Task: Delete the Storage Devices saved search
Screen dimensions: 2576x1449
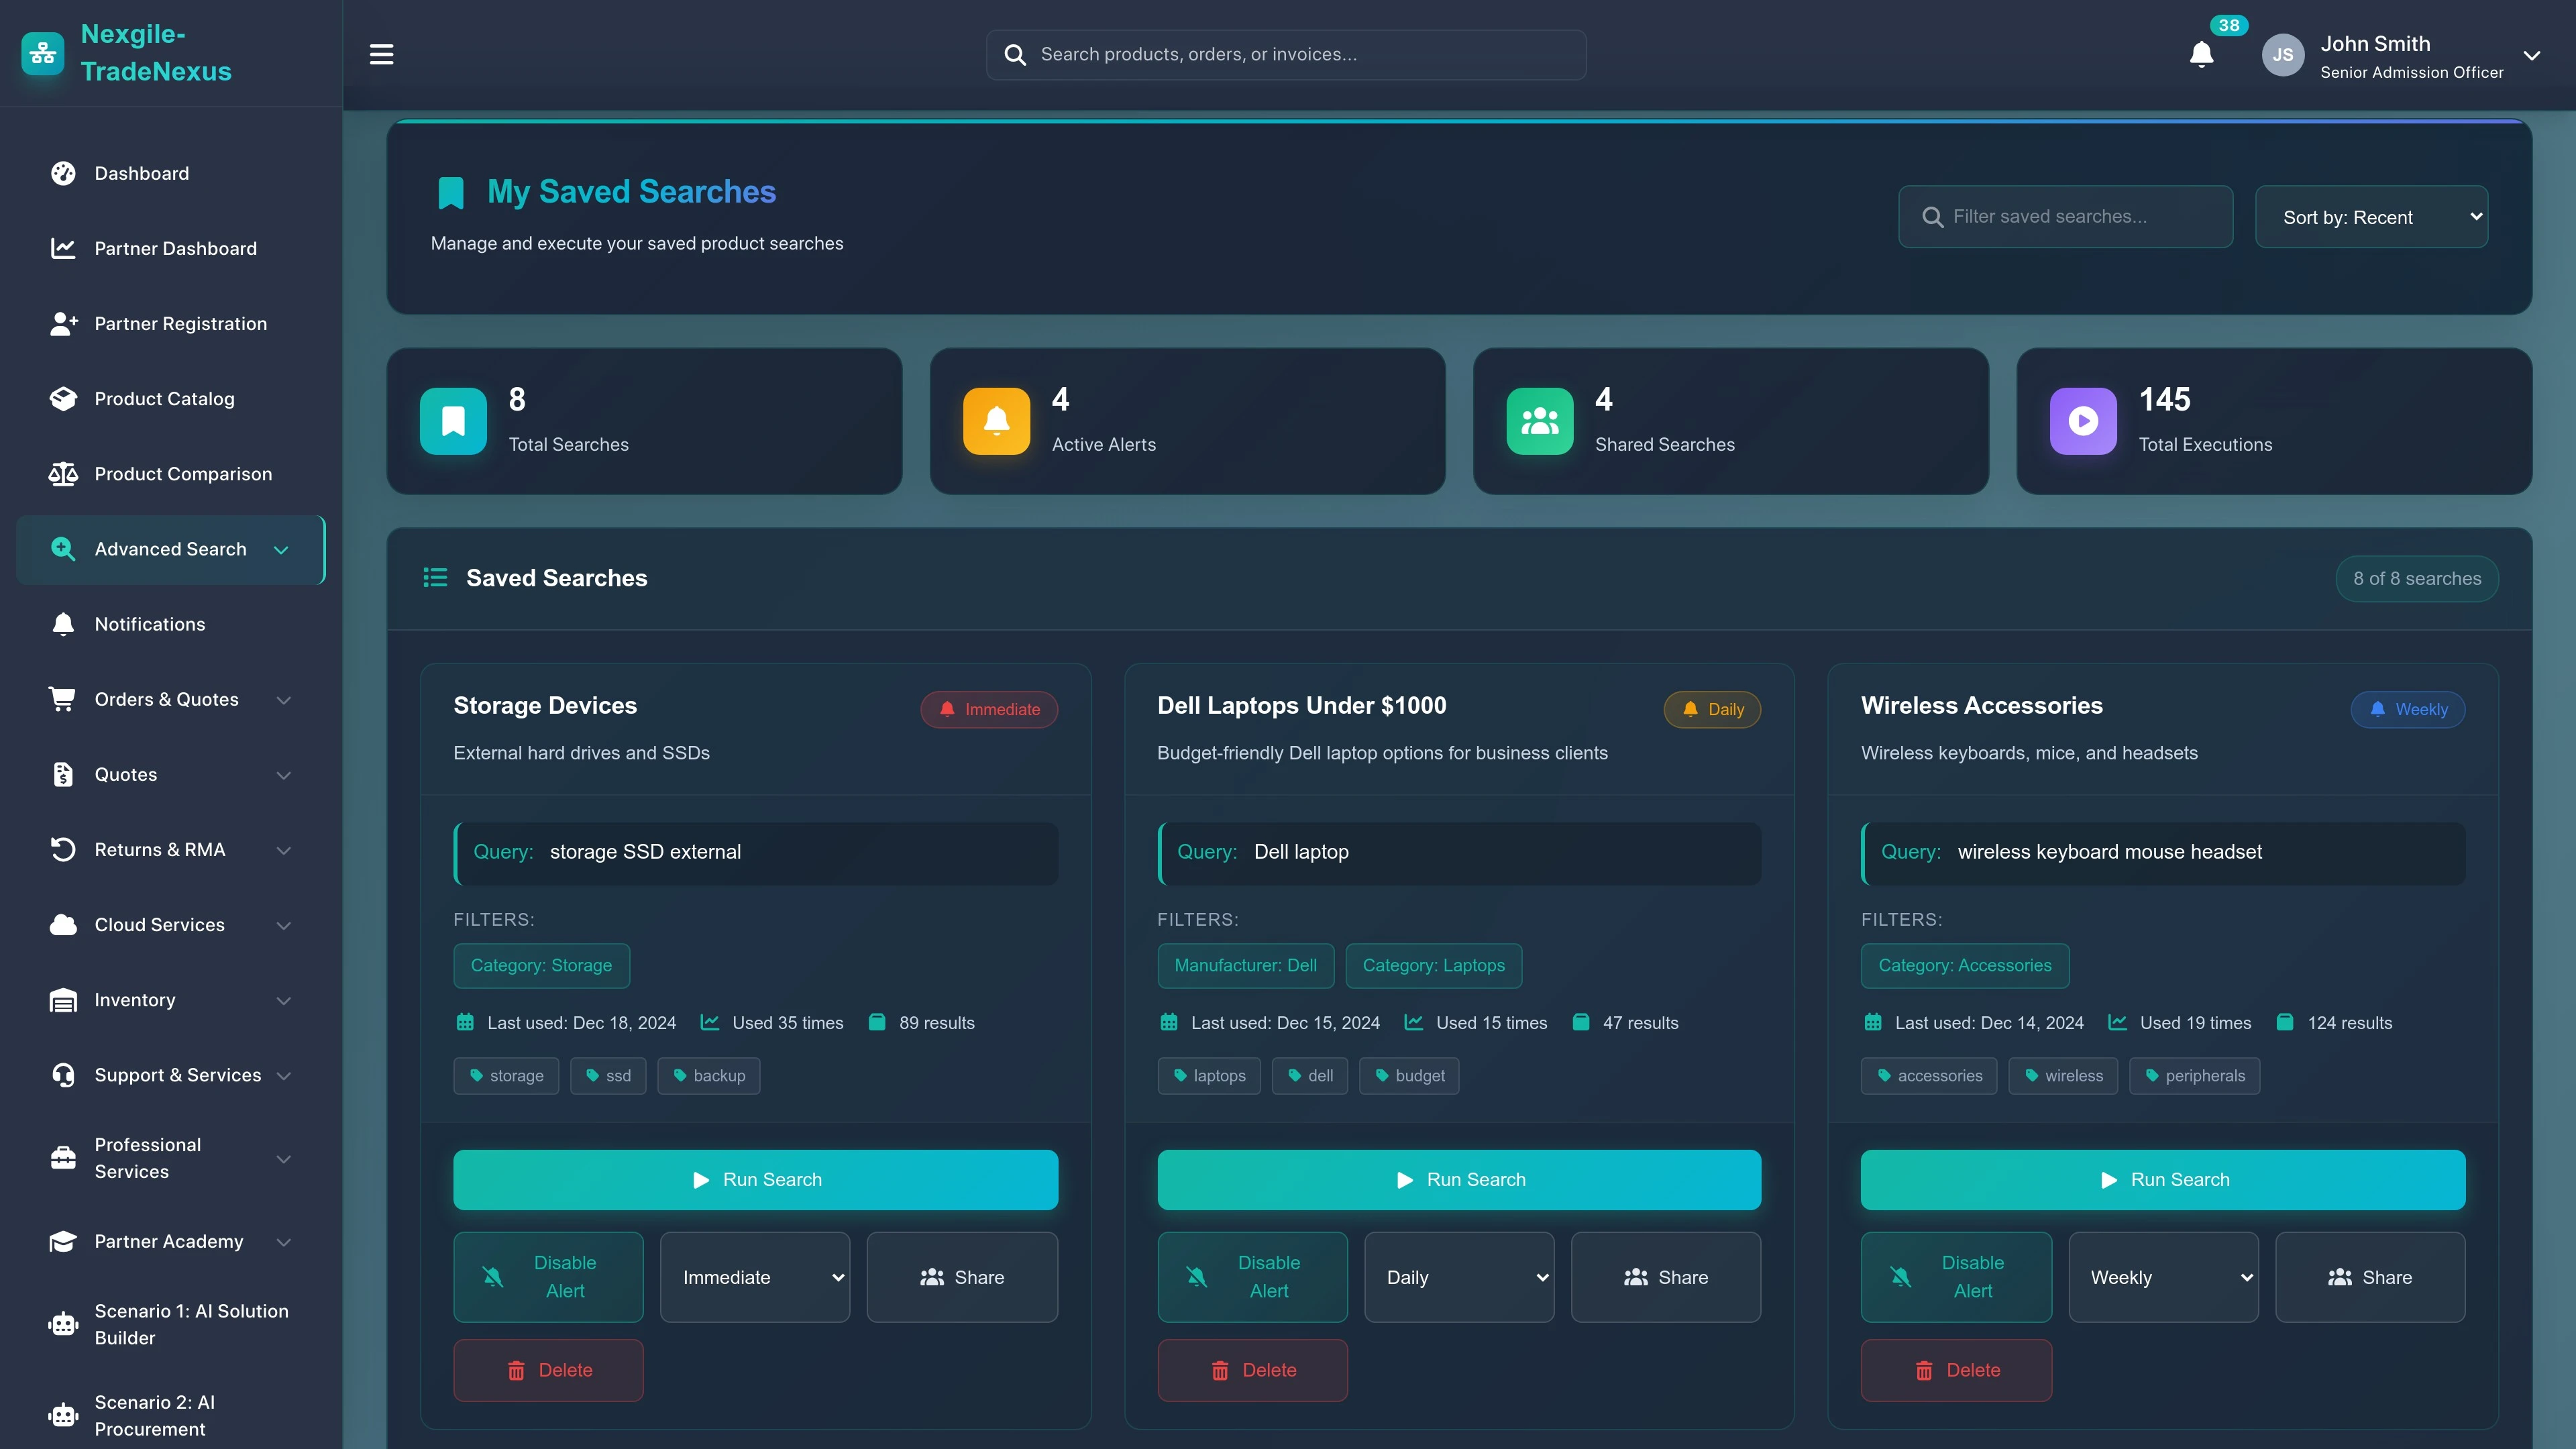Action: [x=548, y=1370]
